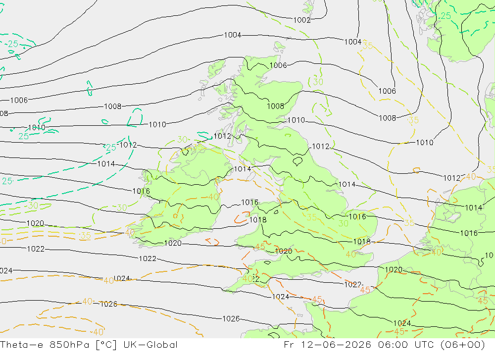Click the 1026 isobar label at the bottom centre

pos(231,319)
